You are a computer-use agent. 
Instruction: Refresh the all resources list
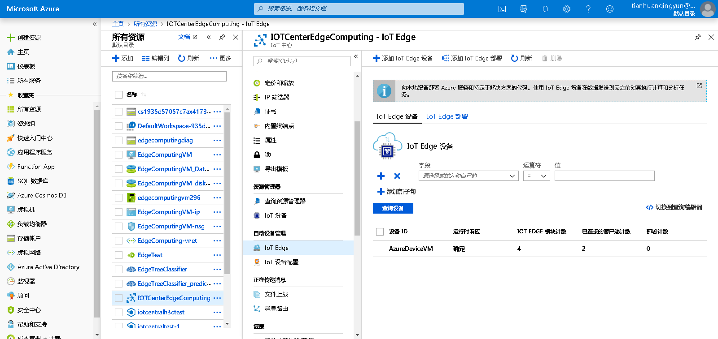point(188,58)
